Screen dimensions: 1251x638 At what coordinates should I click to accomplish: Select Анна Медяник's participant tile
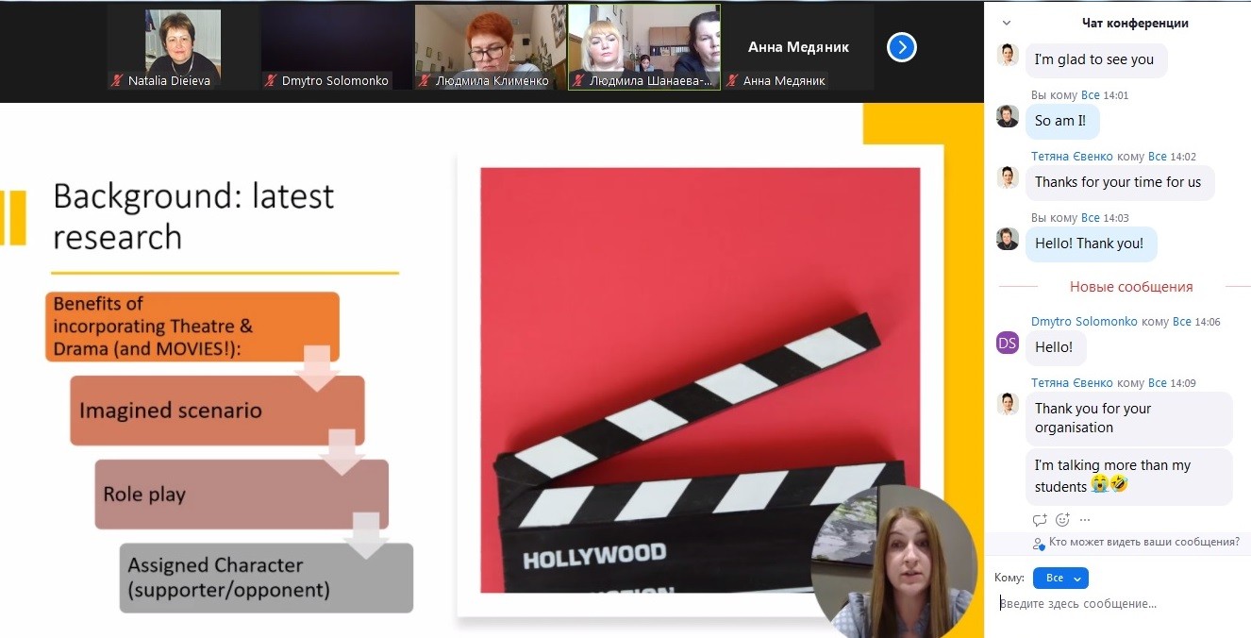click(798, 48)
